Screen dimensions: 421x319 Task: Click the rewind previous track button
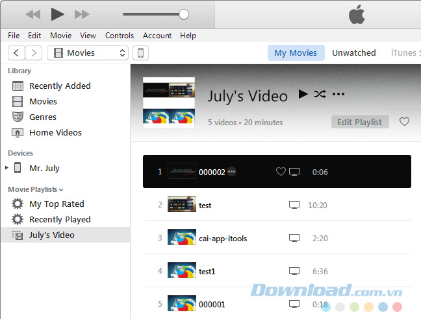click(33, 14)
